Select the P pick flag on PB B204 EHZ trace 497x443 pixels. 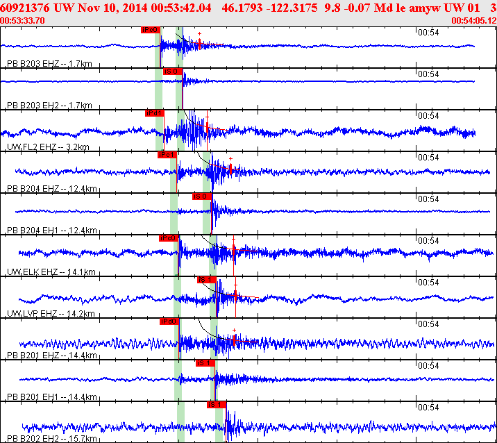pyautogui.click(x=167, y=154)
